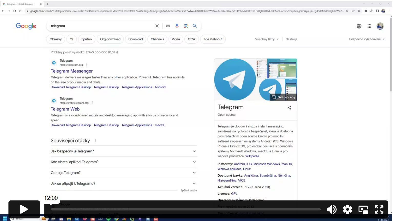Reload the page in Chrome
Screen dimensions: 393x221
[15, 11]
